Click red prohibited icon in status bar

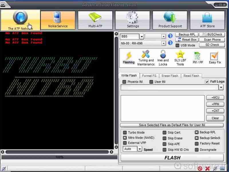(200, 169)
